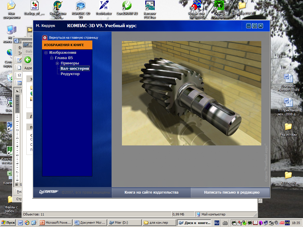Switch to Microsoft PowerPoint taskbar button
This screenshot has width=303, height=227.
[56, 223]
